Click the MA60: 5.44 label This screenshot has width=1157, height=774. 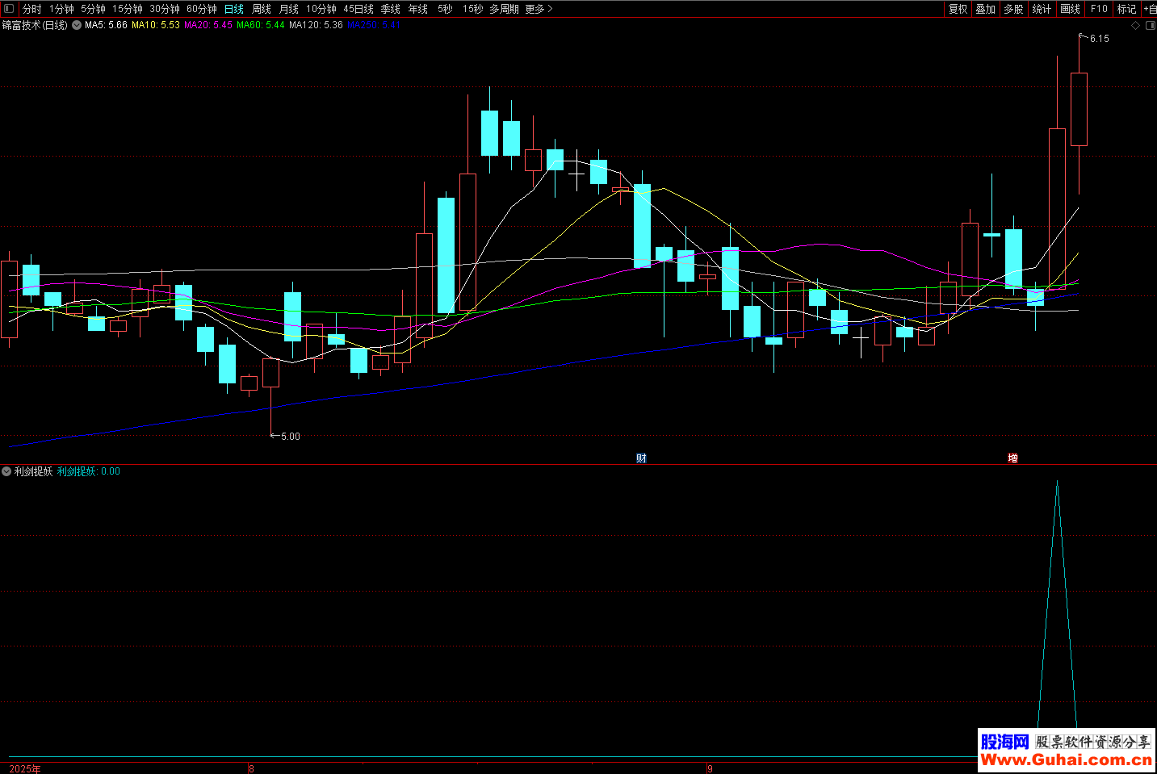[261, 25]
